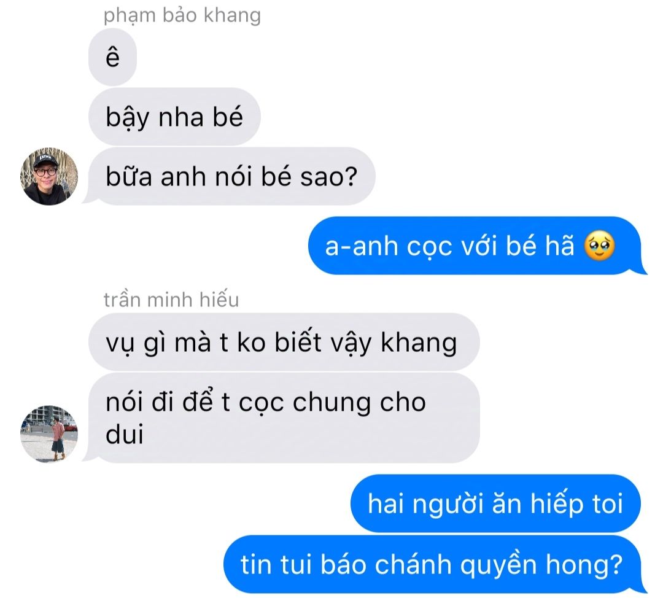Select the short message bubble 'ê'
663x598 pixels.
click(112, 57)
